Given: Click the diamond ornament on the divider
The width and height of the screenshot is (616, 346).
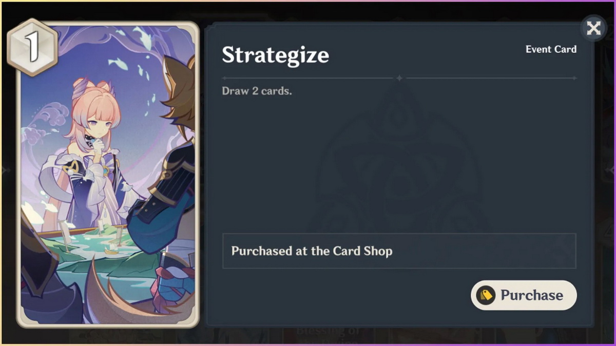Looking at the screenshot, I should [399, 79].
